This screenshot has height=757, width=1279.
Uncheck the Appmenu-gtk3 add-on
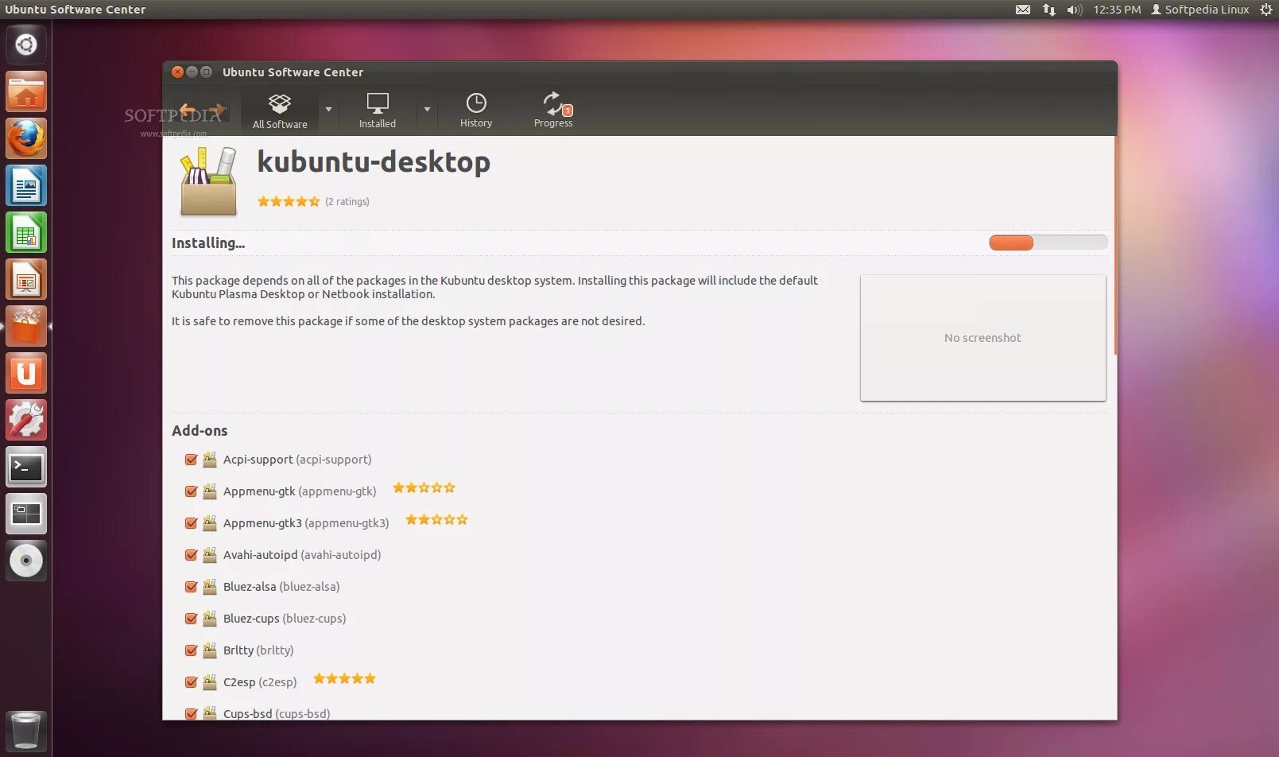(x=191, y=523)
